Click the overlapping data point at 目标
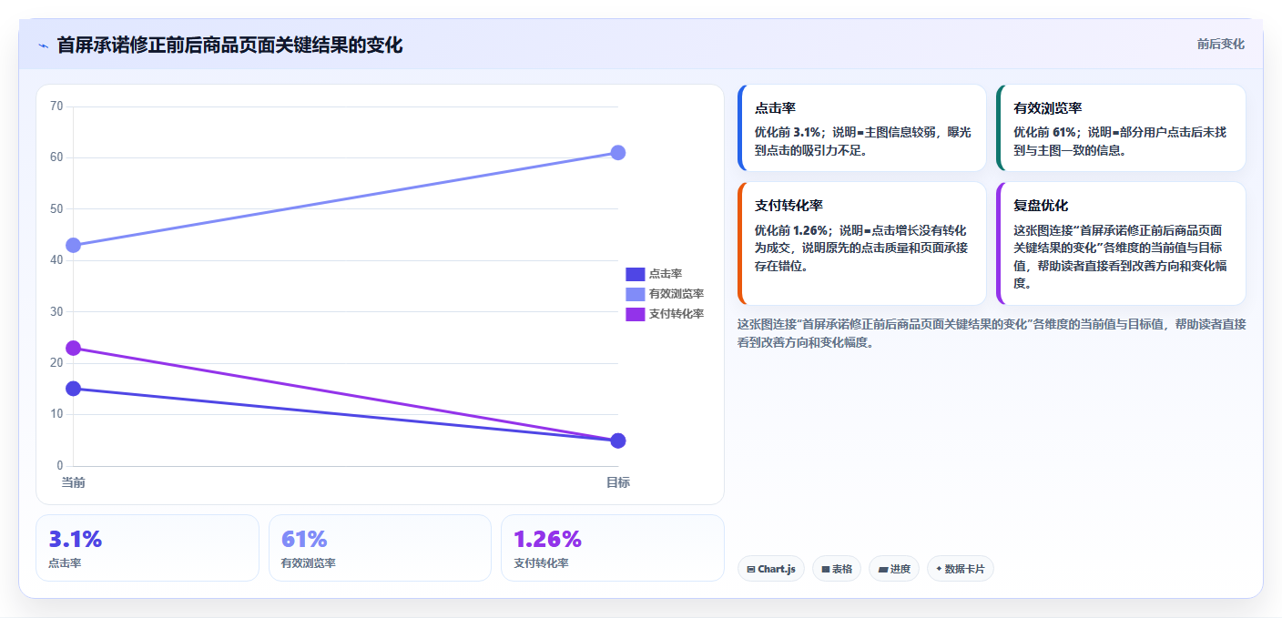Viewport: 1282px width, 618px height. (617, 441)
